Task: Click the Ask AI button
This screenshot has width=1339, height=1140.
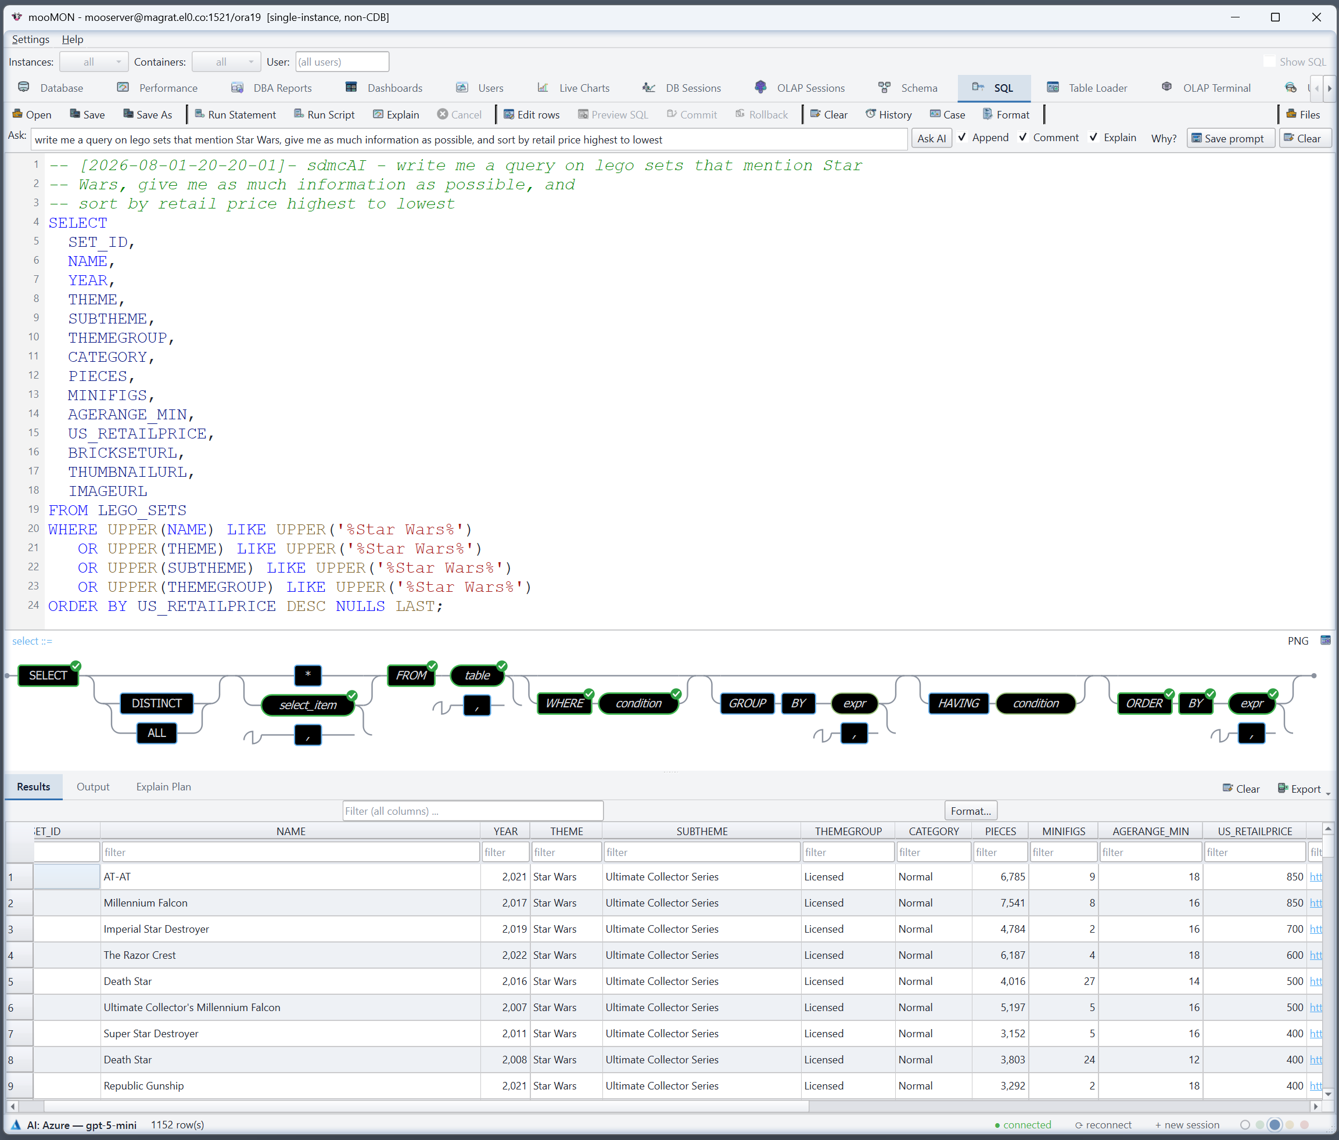Action: click(931, 138)
